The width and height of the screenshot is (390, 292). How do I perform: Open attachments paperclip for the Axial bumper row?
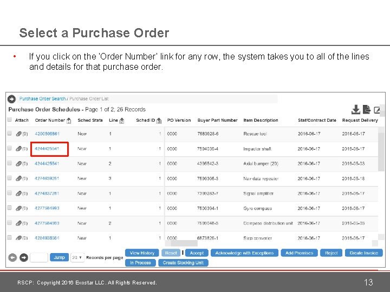(18, 164)
